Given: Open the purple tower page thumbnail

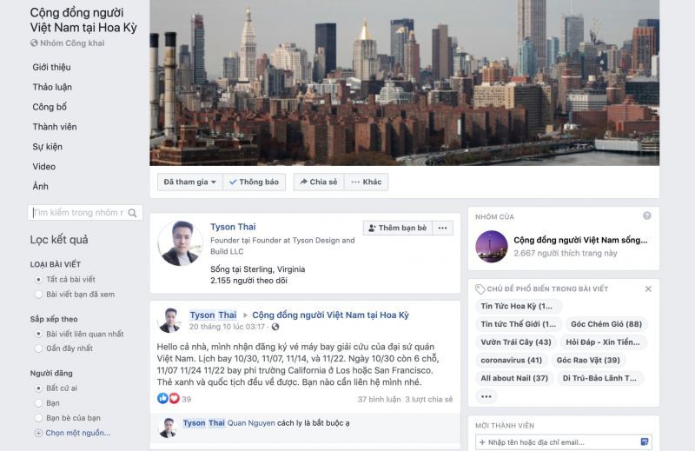Looking at the screenshot, I should [491, 246].
